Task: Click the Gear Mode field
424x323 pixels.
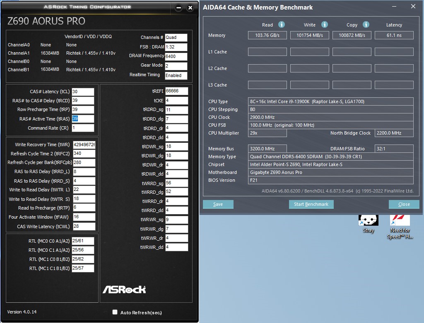Action: click(x=176, y=66)
